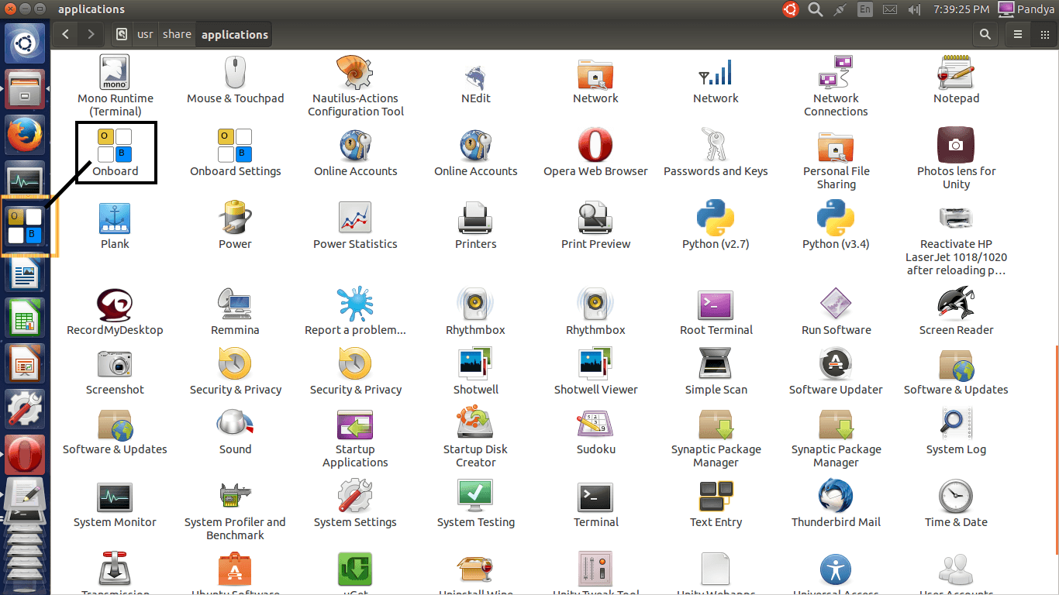This screenshot has width=1059, height=595.
Task: Select the Python (v3.4) icon
Action: [x=836, y=218]
